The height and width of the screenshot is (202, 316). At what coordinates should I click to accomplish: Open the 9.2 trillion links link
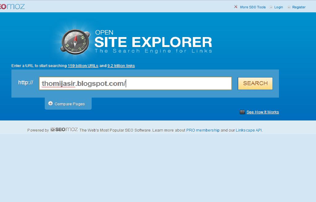point(121,66)
